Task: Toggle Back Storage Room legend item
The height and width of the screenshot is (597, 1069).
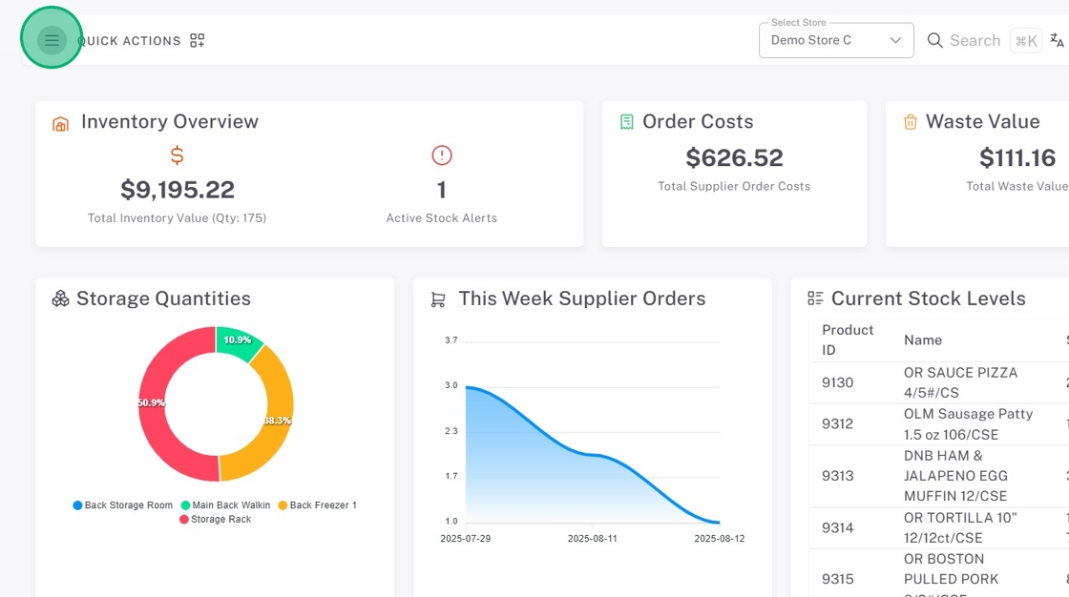Action: point(123,505)
